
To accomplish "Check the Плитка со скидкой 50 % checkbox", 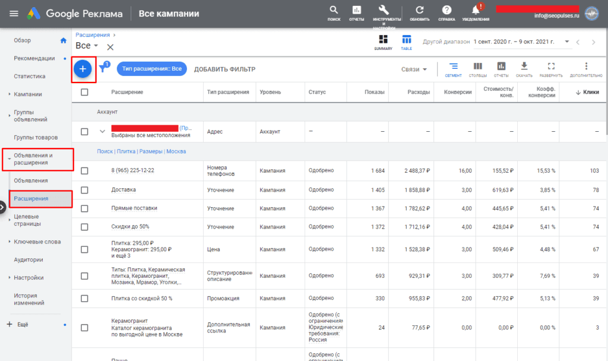I will click(x=84, y=299).
